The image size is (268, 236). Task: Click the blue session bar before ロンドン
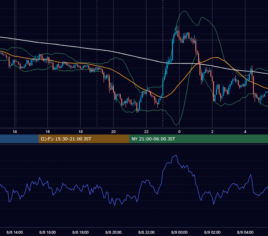pos(19,139)
